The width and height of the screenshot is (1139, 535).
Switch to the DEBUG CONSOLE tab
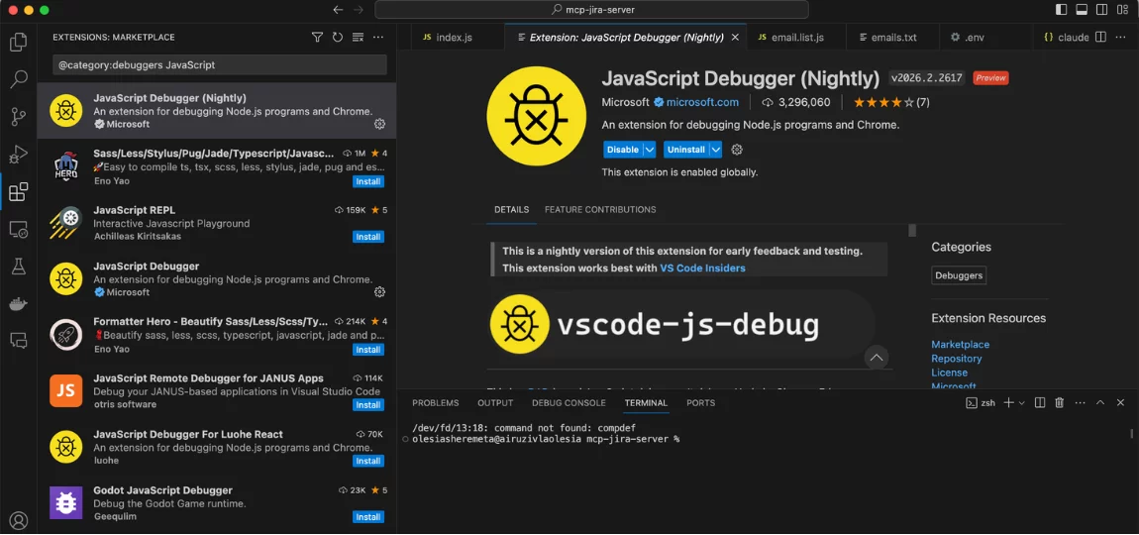point(569,402)
